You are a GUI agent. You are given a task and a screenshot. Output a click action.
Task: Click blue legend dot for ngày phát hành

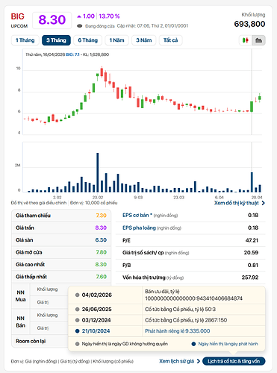point(193,344)
